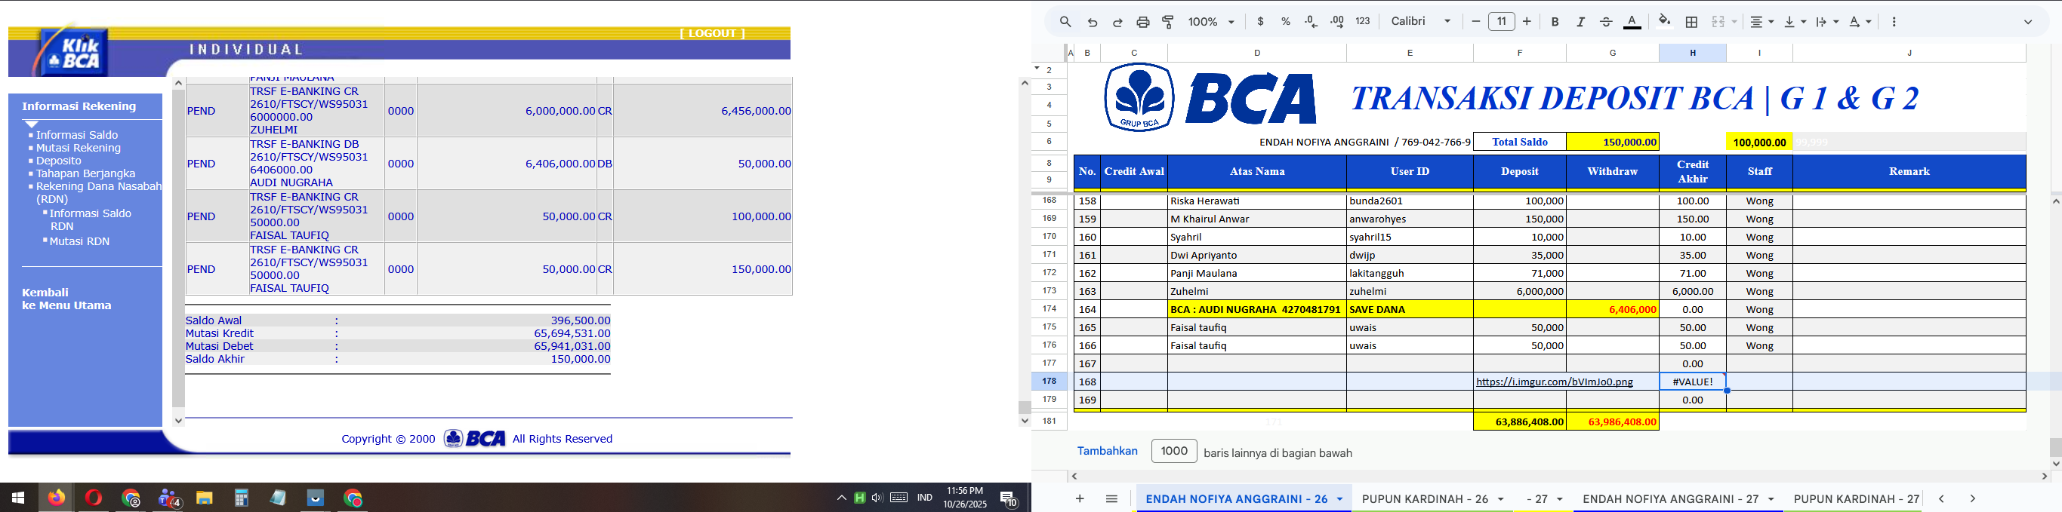Toggle strikethrough formatting
Screen dimensions: 2062x512
1606,22
